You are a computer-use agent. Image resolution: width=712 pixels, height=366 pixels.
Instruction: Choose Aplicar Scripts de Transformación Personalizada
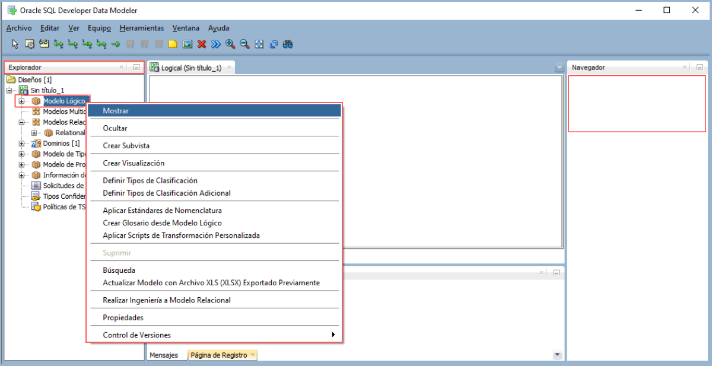click(214, 235)
